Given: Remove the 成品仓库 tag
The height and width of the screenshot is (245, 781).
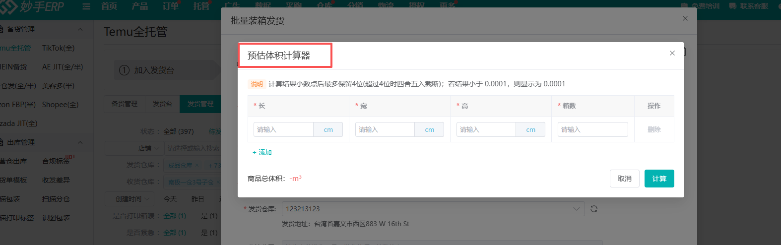Looking at the screenshot, I should (197, 165).
